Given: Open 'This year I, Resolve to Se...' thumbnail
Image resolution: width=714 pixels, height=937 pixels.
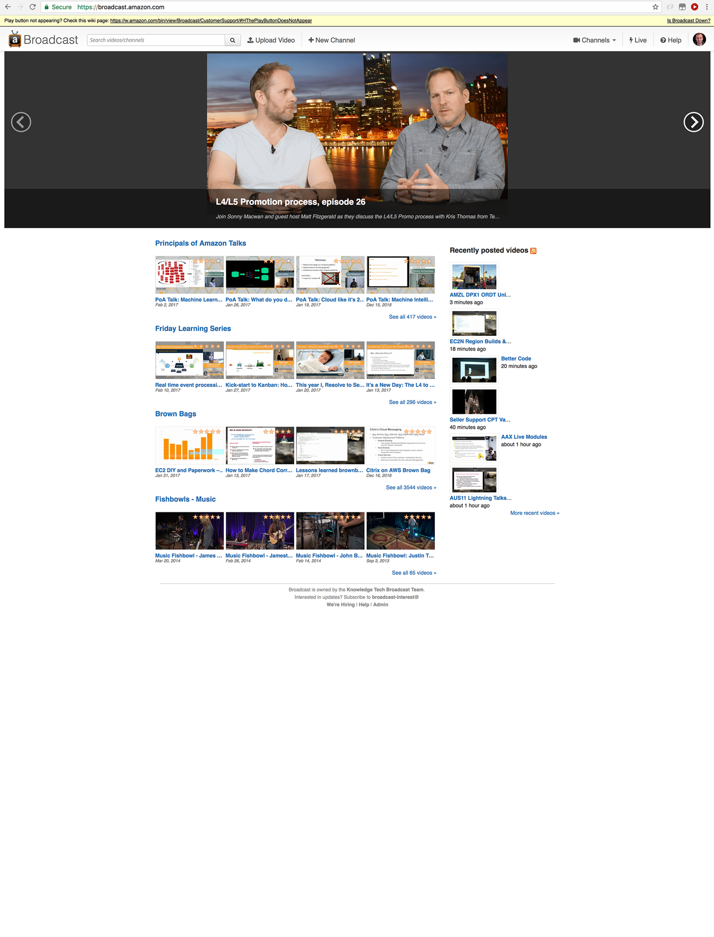Looking at the screenshot, I should [330, 360].
